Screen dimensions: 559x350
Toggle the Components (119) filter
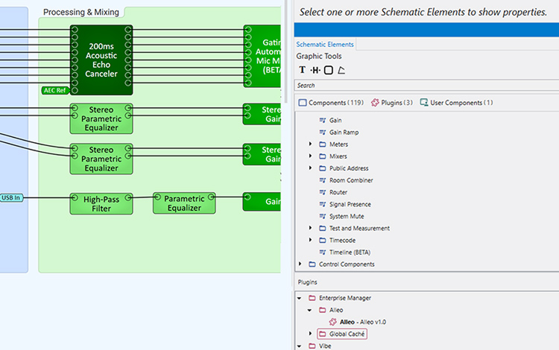pos(331,103)
